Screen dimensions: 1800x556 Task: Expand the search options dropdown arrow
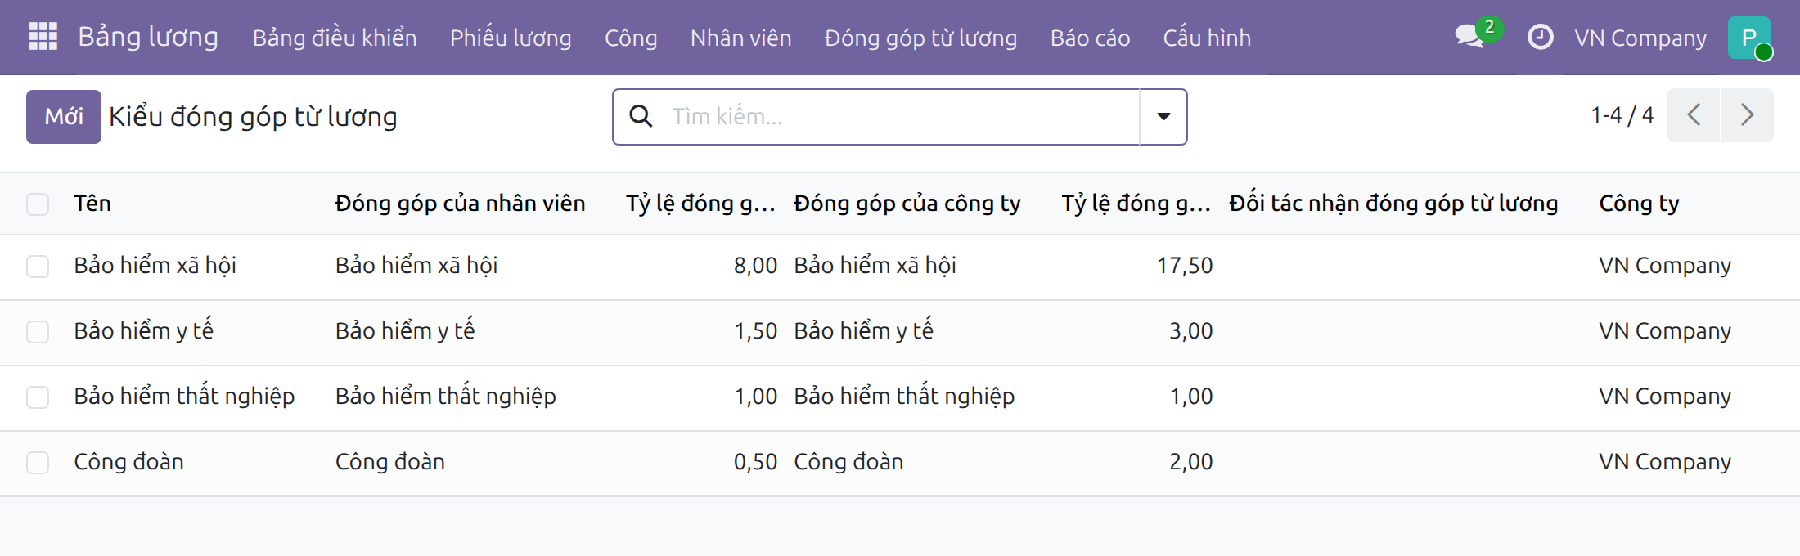[1163, 117]
